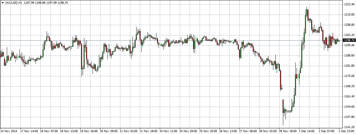This screenshot has height=134, width=356.
Task: Click the 14 Nov 2014 date label
Action: pos(9,131)
